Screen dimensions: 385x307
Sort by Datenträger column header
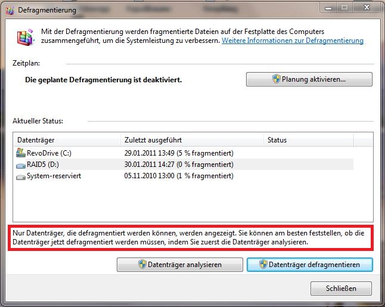67,140
